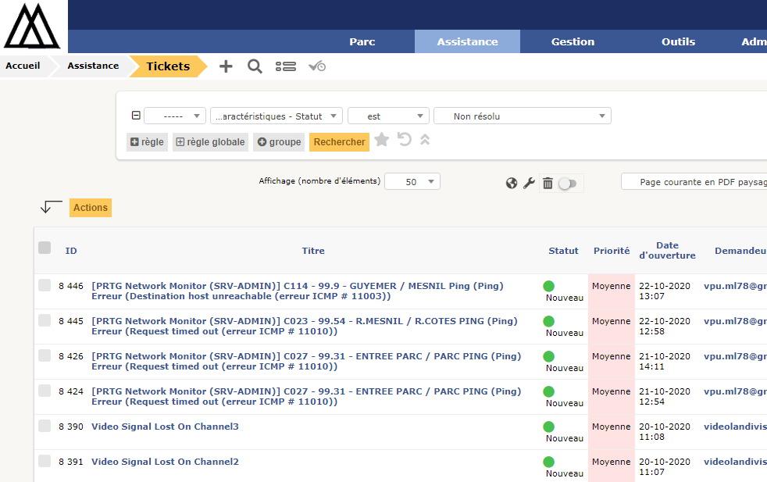Click the plus icon to add ticket
This screenshot has height=482, width=767.
click(226, 66)
